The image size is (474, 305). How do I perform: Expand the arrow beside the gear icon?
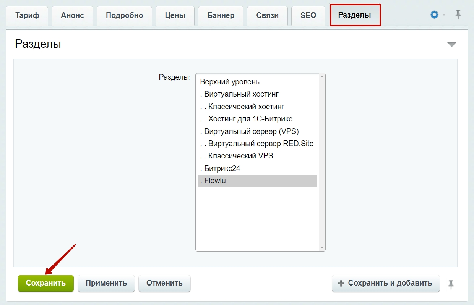pyautogui.click(x=444, y=15)
